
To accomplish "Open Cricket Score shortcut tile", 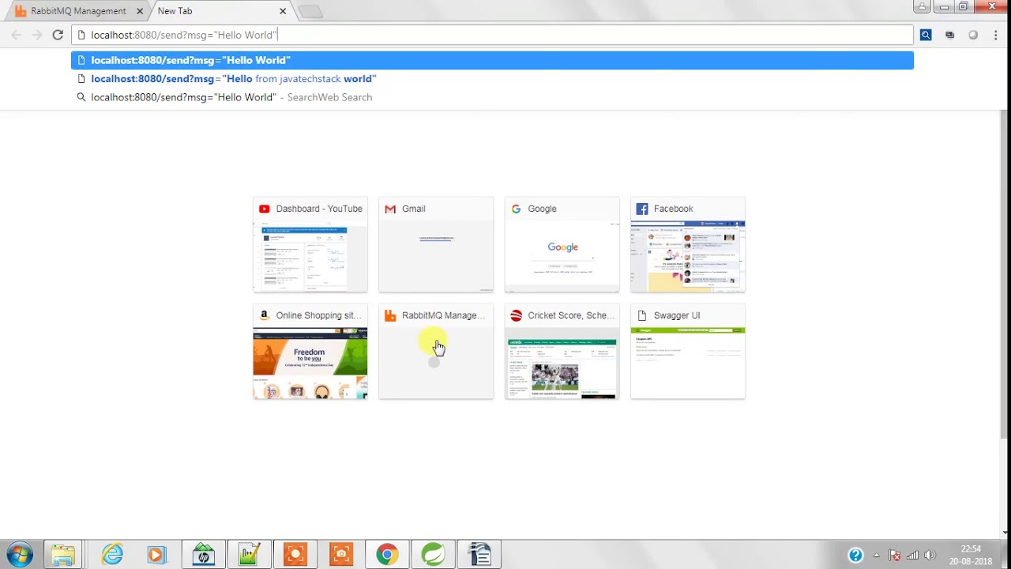I will pyautogui.click(x=562, y=352).
